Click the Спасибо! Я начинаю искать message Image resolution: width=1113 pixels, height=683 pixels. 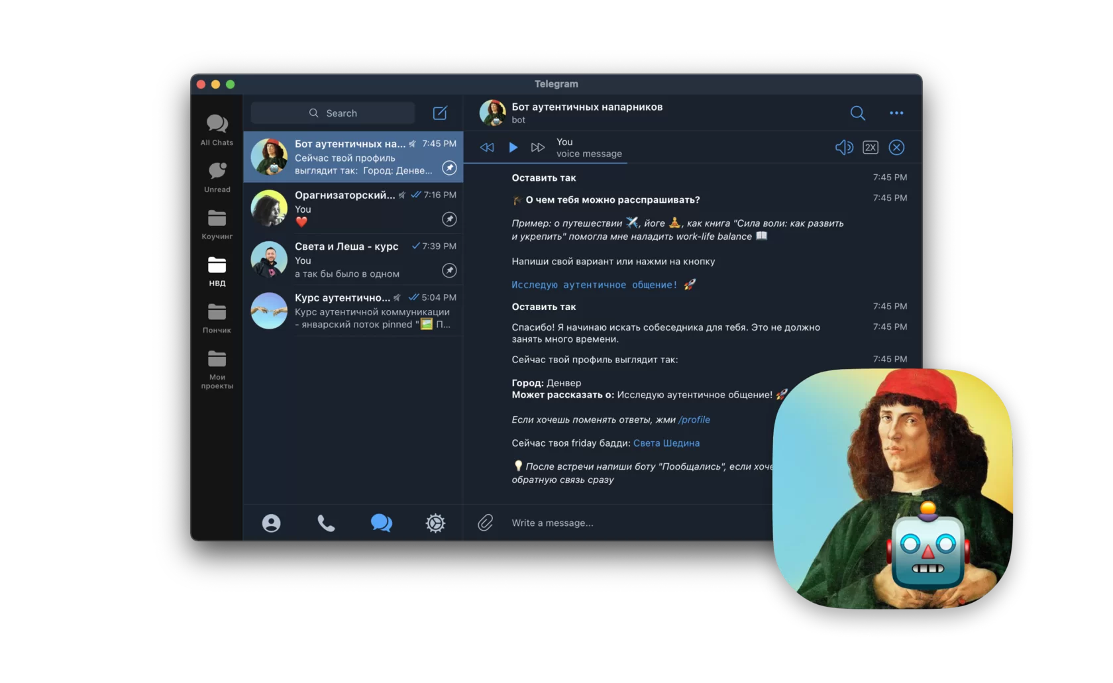click(666, 333)
